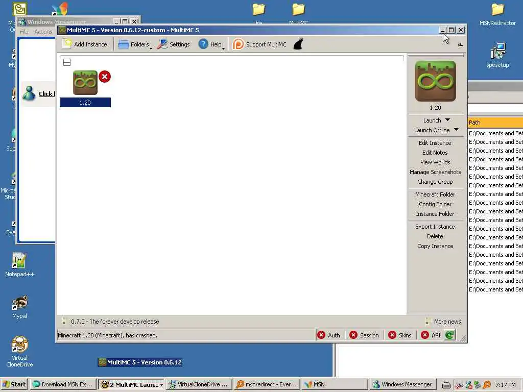523x392 pixels.
Task: Click Copy Instance
Action: click(435, 246)
